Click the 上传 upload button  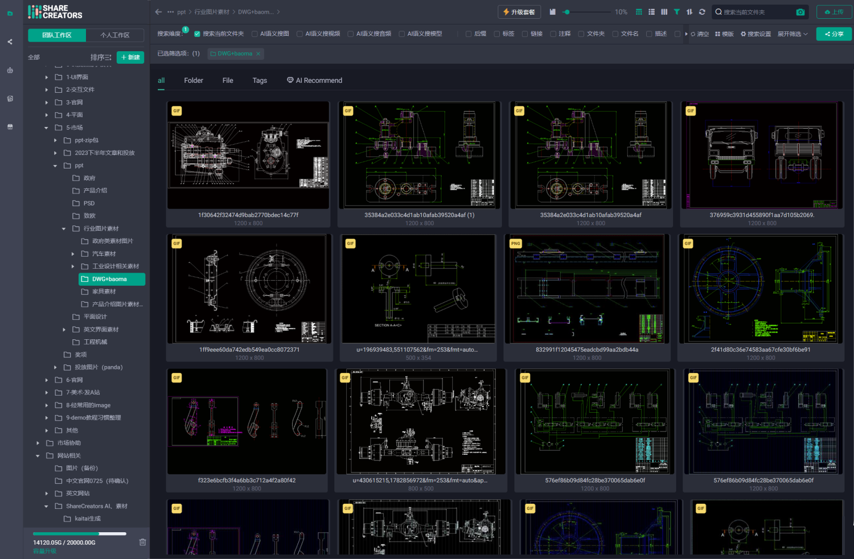click(834, 12)
